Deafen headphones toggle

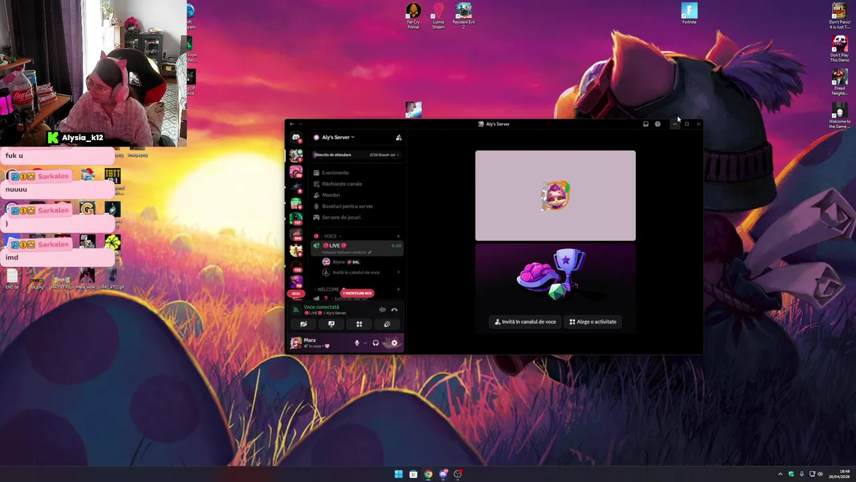tap(376, 343)
